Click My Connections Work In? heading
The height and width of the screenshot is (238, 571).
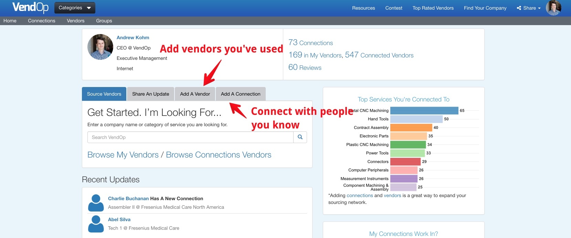[403, 234]
